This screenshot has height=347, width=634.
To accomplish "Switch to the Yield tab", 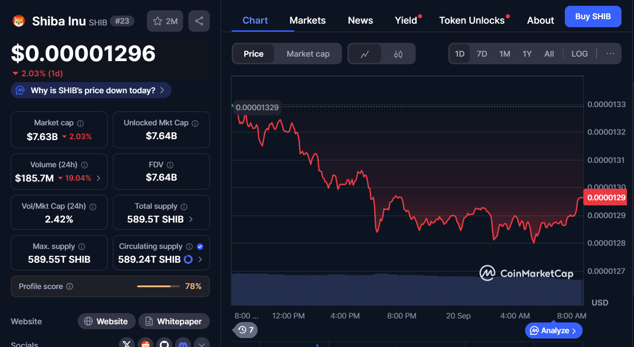I will point(406,21).
